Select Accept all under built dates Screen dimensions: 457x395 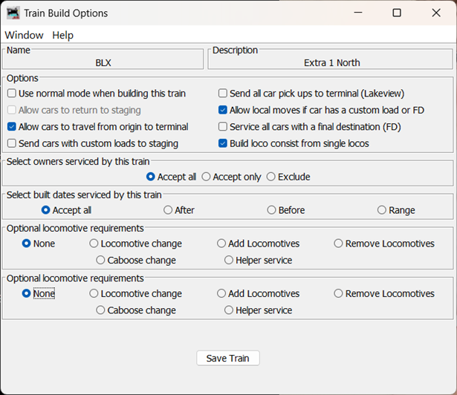46,210
